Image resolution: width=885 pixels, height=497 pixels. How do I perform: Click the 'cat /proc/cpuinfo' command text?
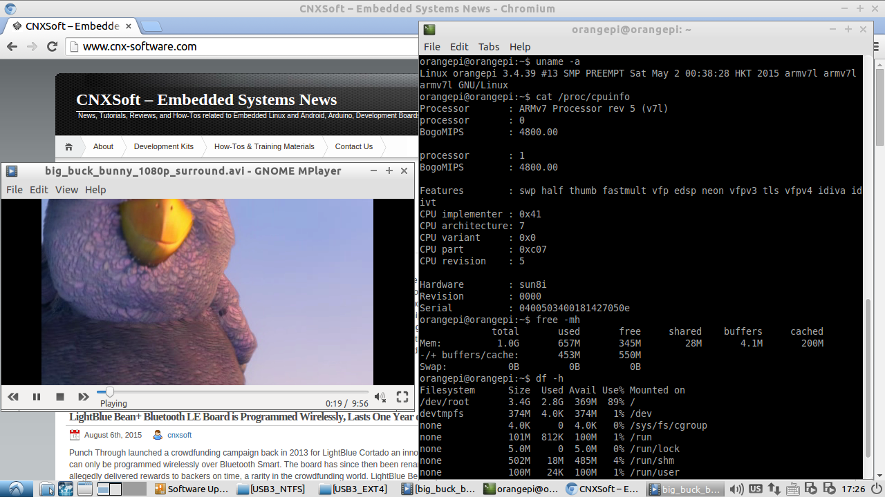(x=583, y=97)
